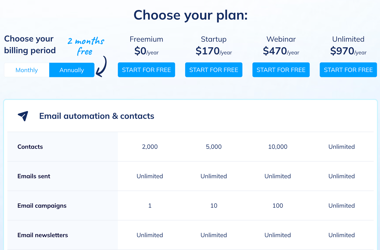Viewport: 380px width, 250px height.
Task: Click the Emails sent row label
Action: point(34,176)
